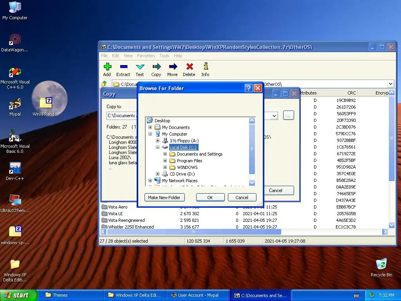Select the Mypal desktop shortcut
This screenshot has width=401, height=301.
[15, 107]
